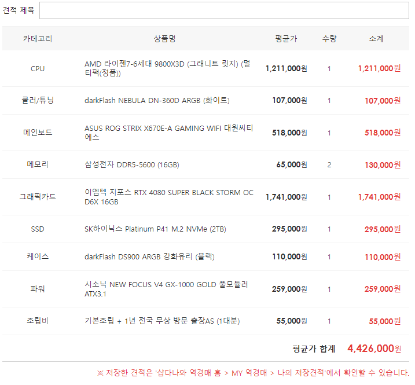Screen dimensions: 415x385
Task: Click the red 259,000원 subtotal for the power supply
Action: point(383,289)
